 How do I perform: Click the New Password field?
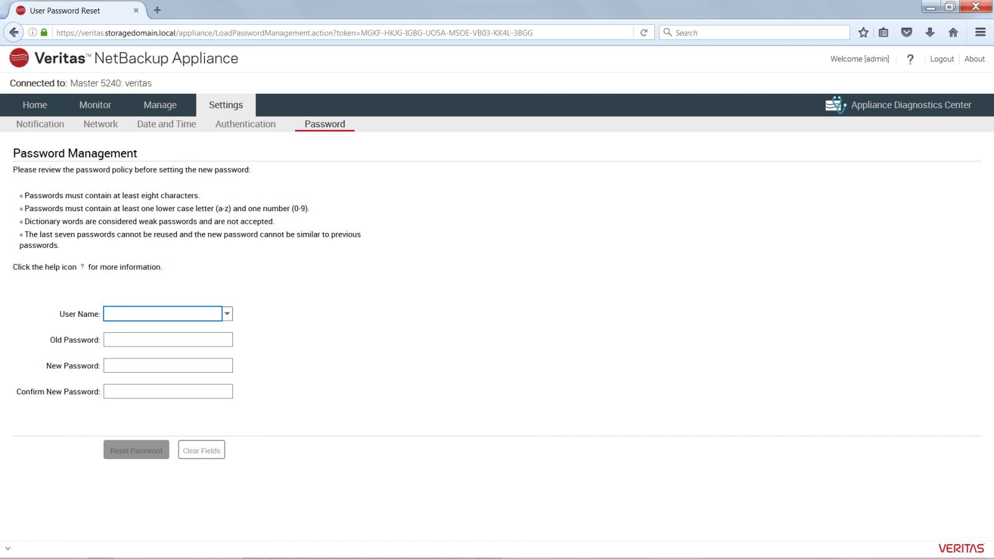click(168, 366)
